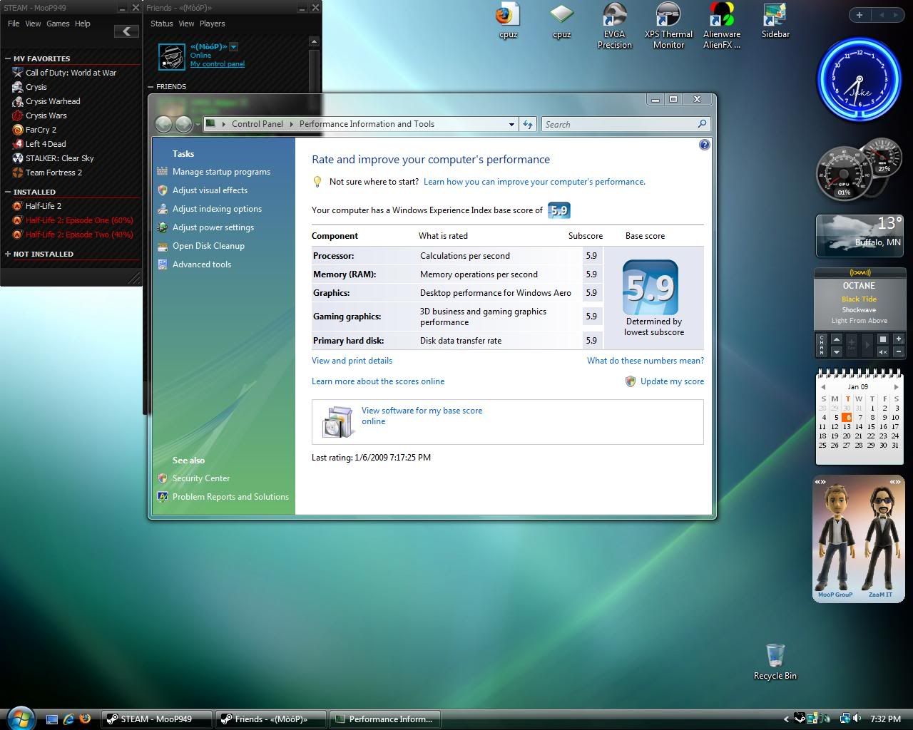Open the Steam View menu

[x=33, y=24]
